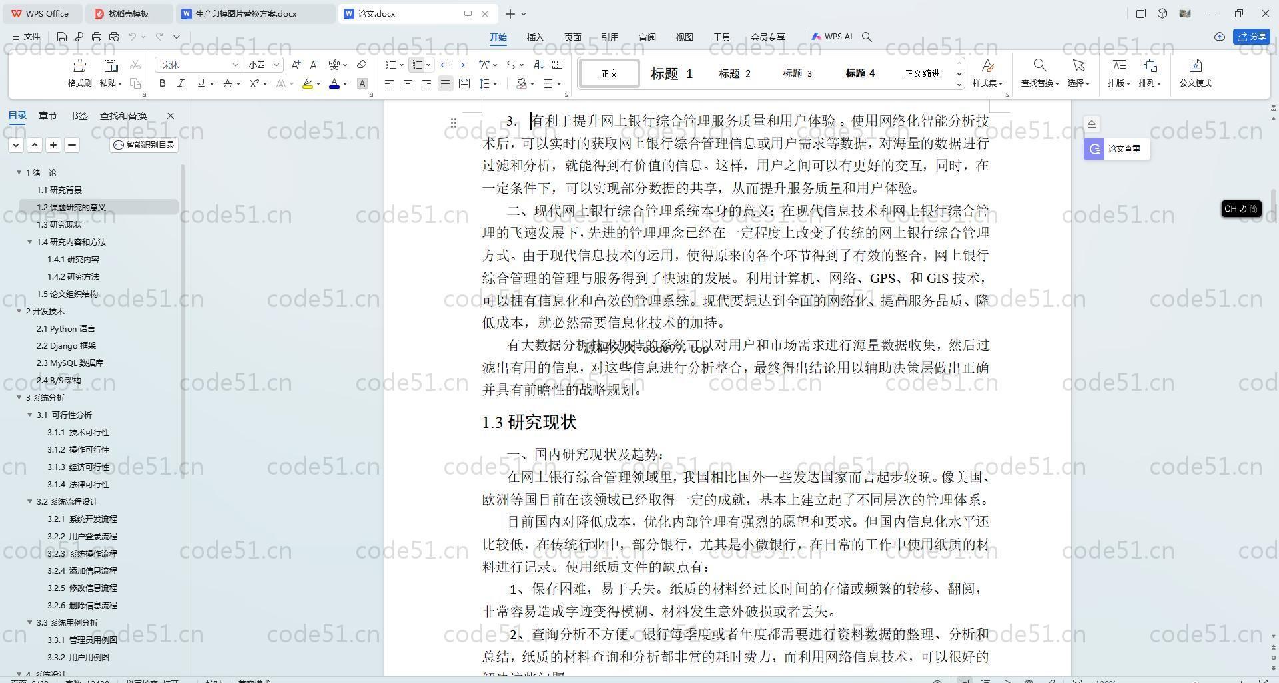Click the clear formatting eraser icon
This screenshot has height=683, width=1279.
pyautogui.click(x=362, y=65)
